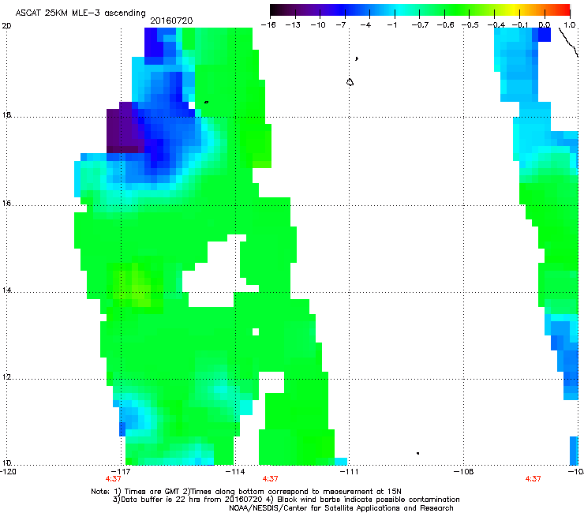This screenshot has height=513, width=584.
Task: Click the colorbar tick label "-0.7"
Action: 420,25
